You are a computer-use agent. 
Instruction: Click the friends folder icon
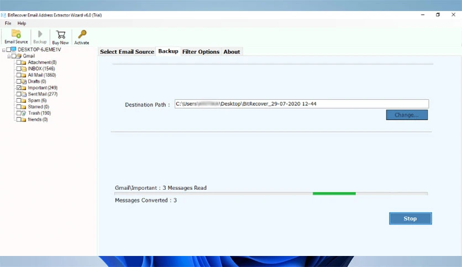point(24,120)
